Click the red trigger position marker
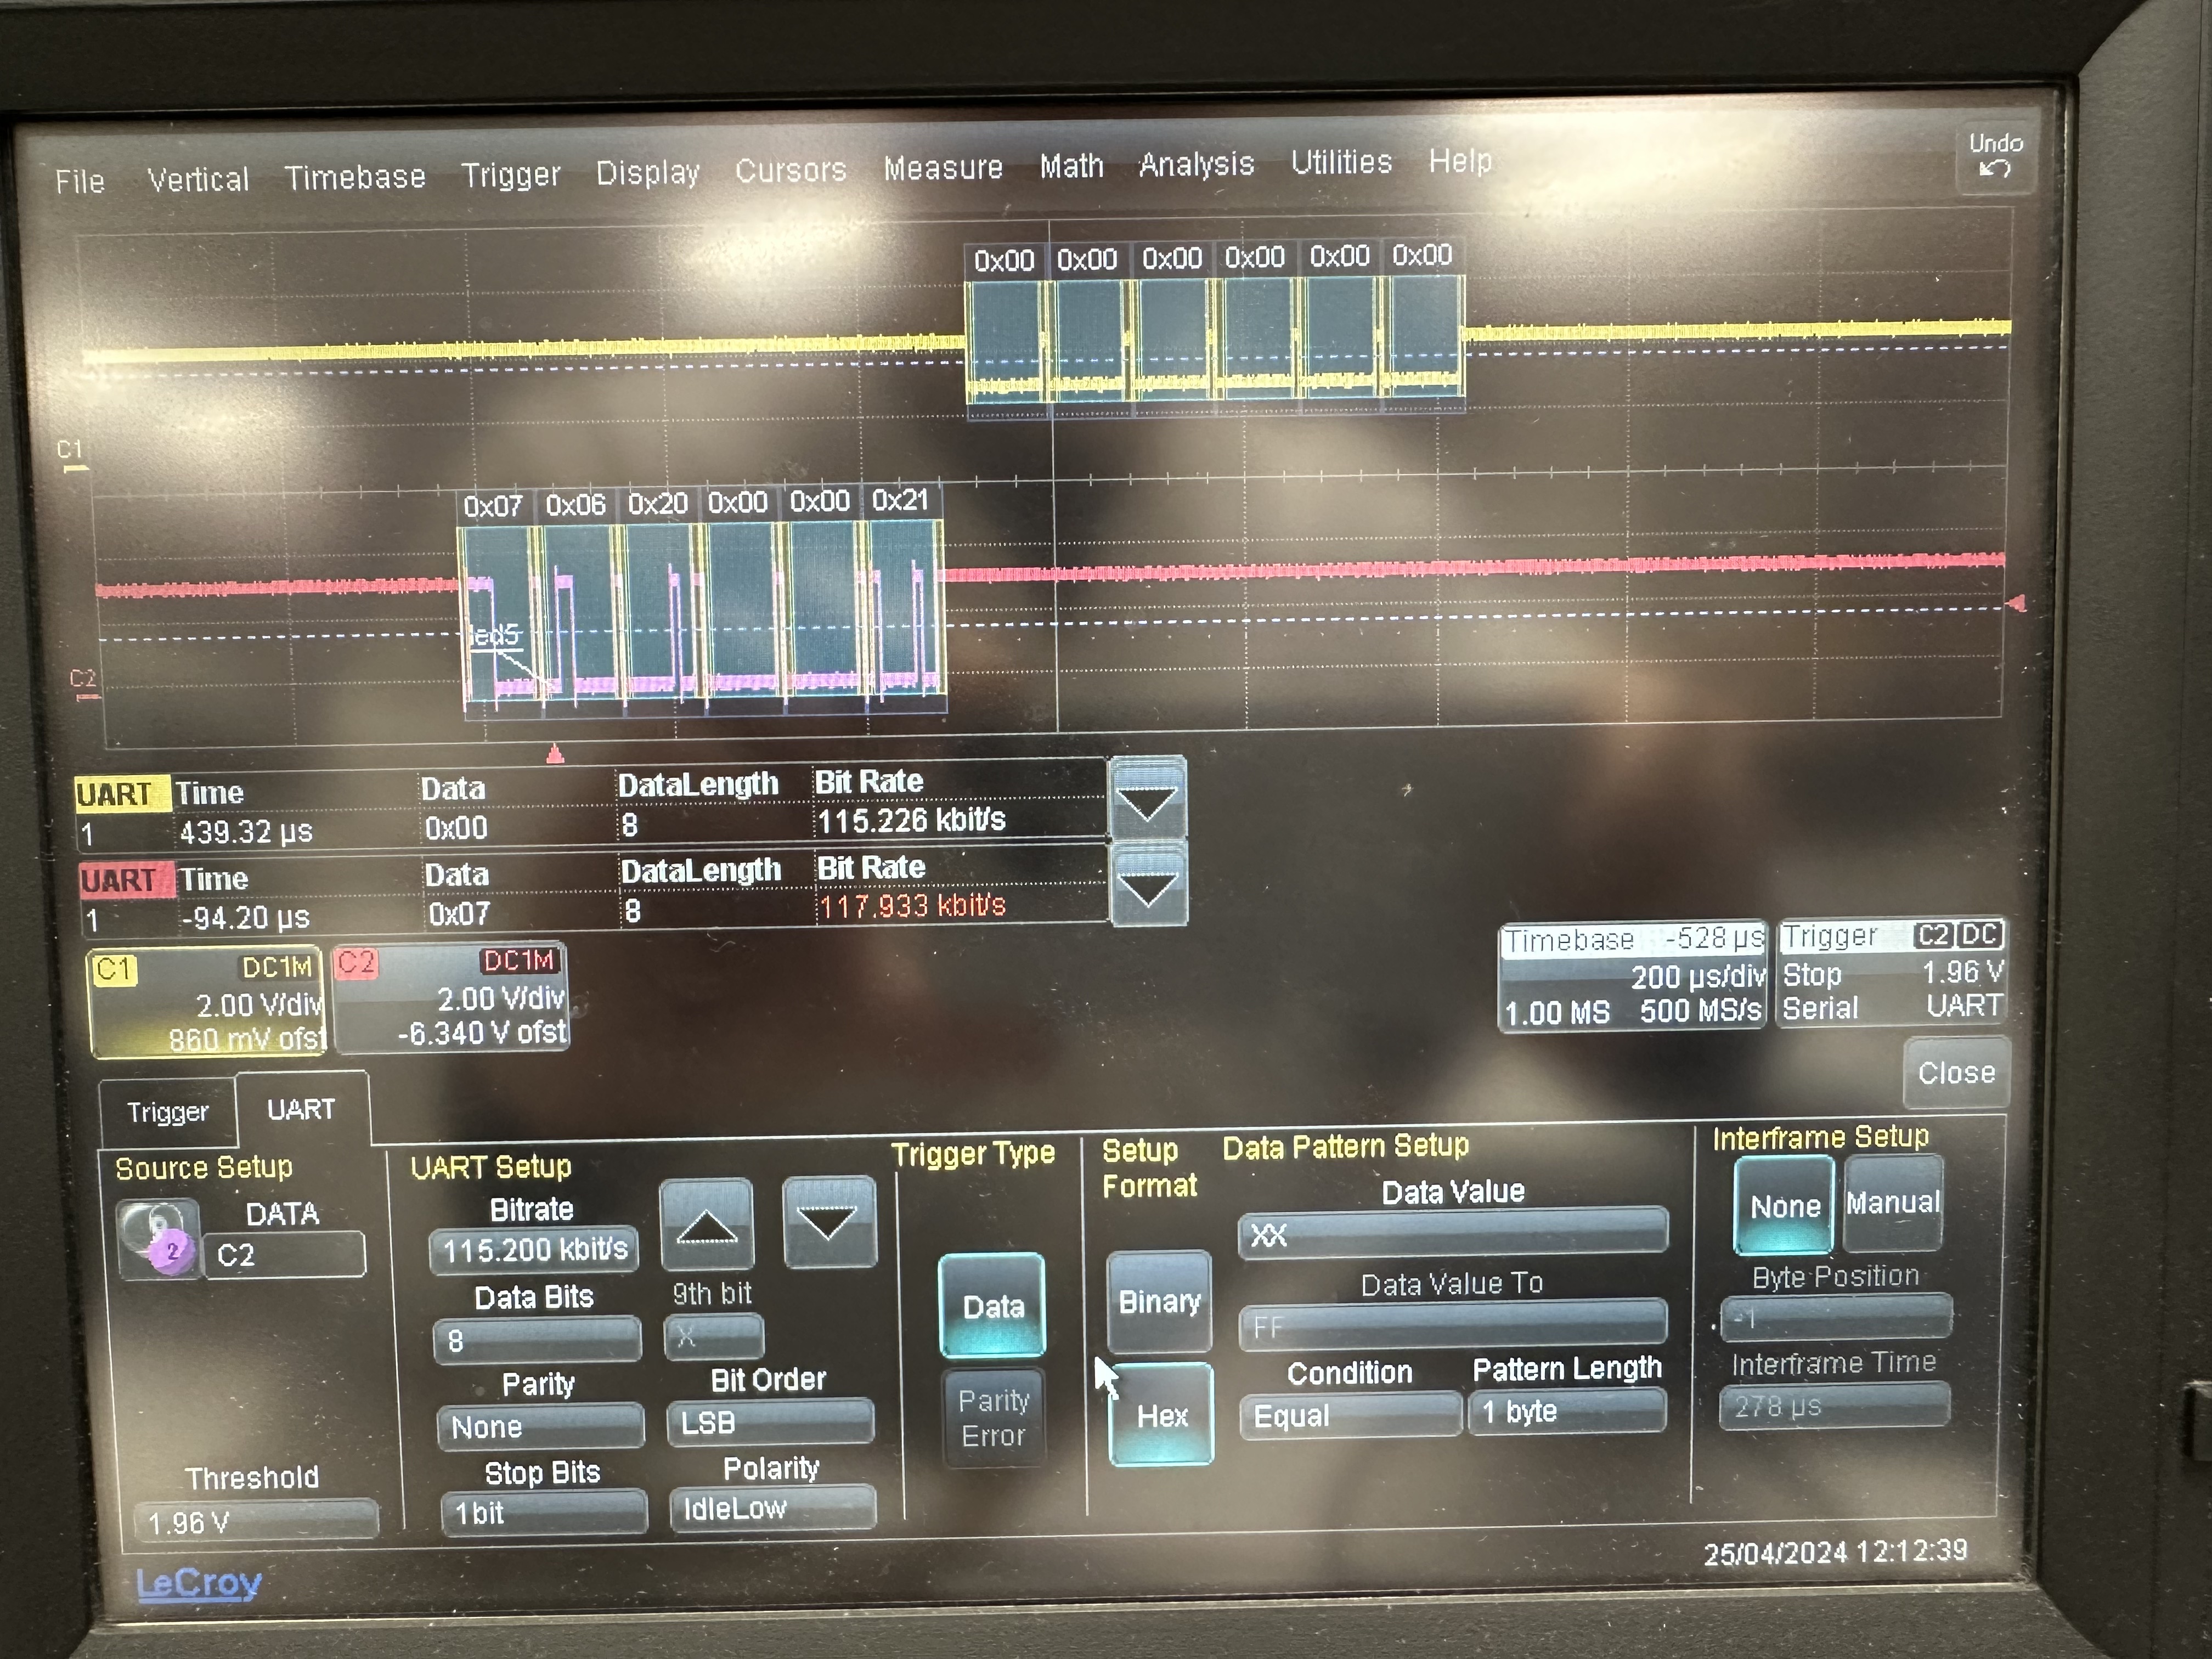This screenshot has width=2212, height=1659. 556,753
